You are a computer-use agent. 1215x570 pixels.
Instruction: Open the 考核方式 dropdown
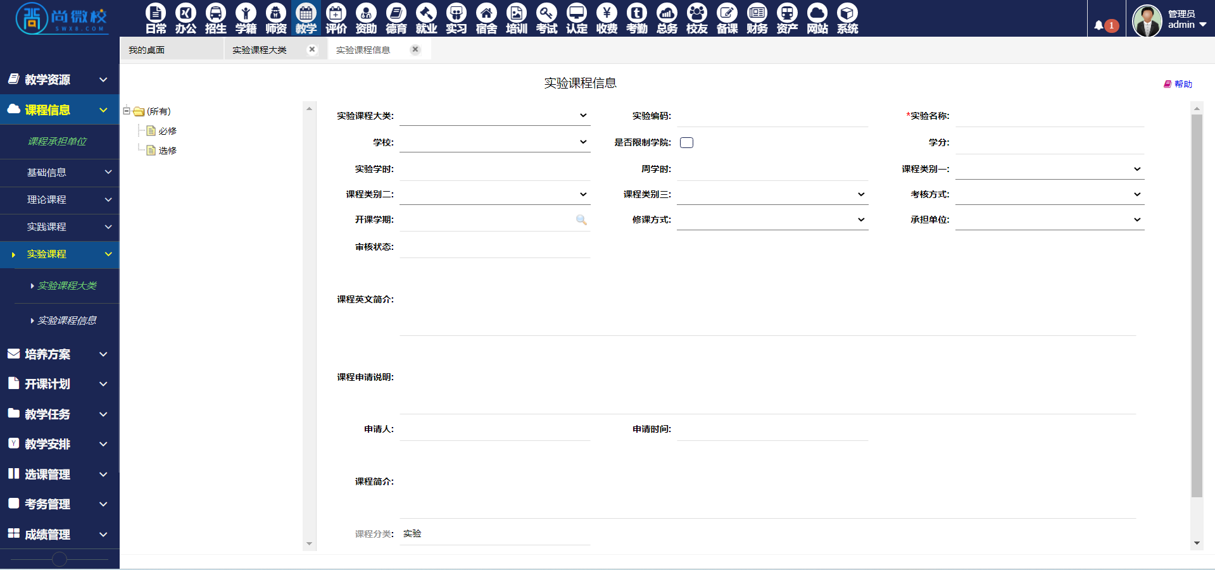[x=1050, y=194]
